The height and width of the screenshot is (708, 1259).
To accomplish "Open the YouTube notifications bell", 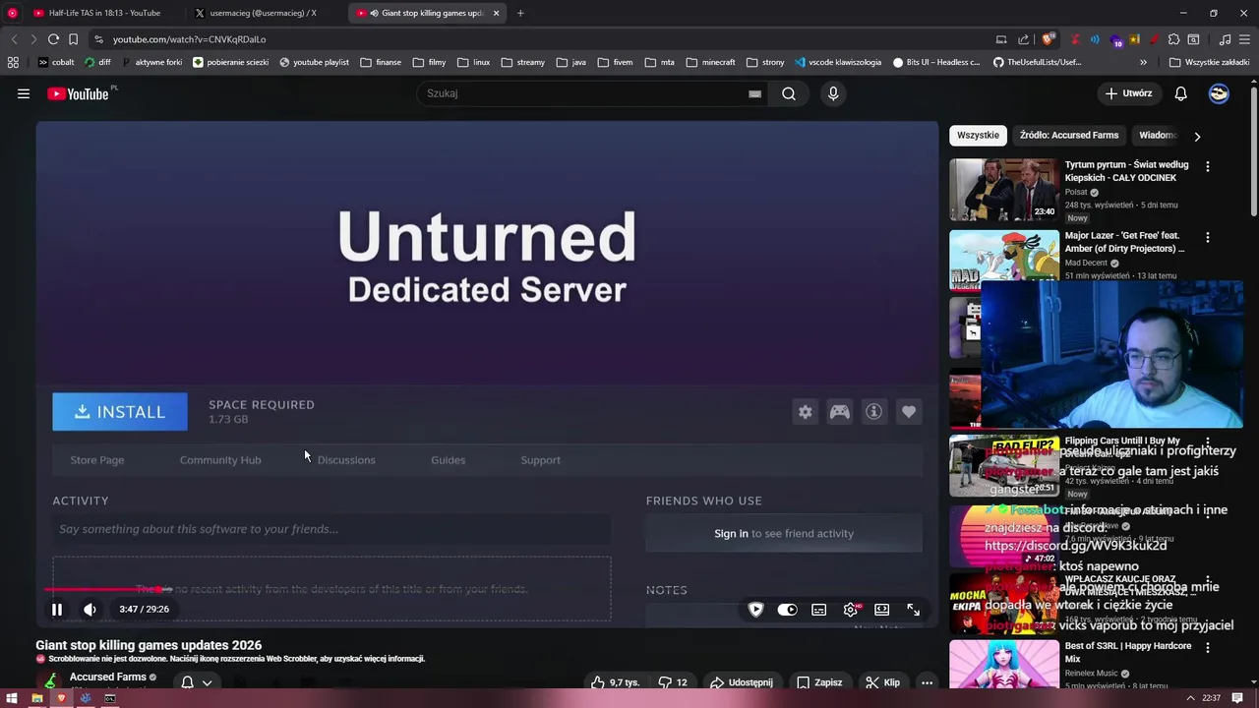I will point(1181,93).
